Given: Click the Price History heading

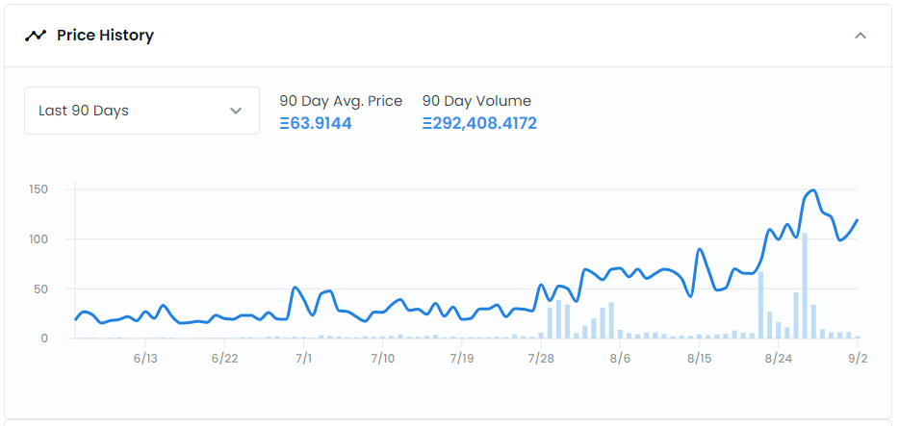Looking at the screenshot, I should pyautogui.click(x=106, y=36).
